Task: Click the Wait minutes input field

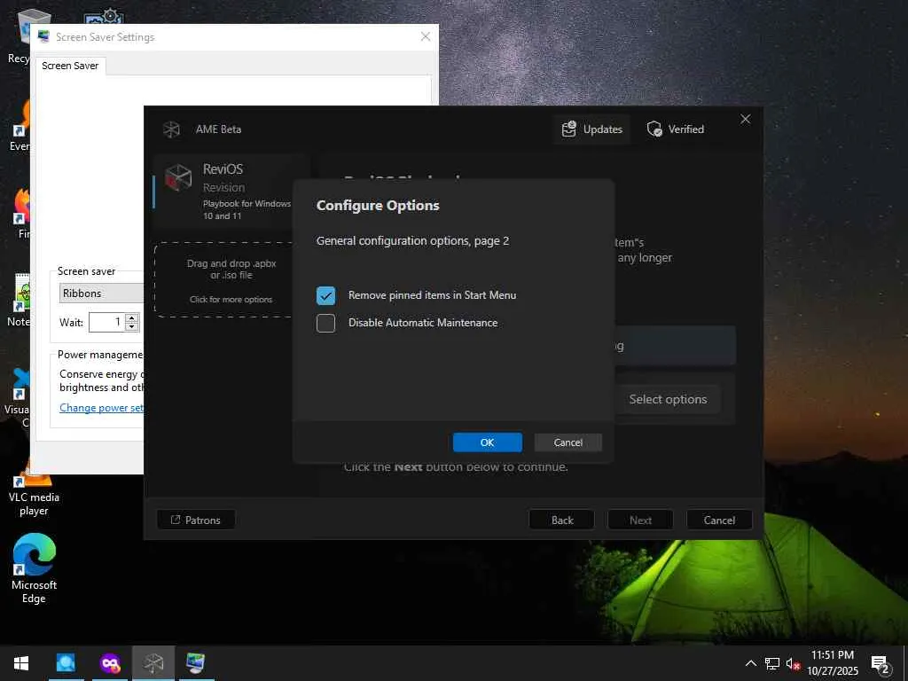Action: (106, 323)
